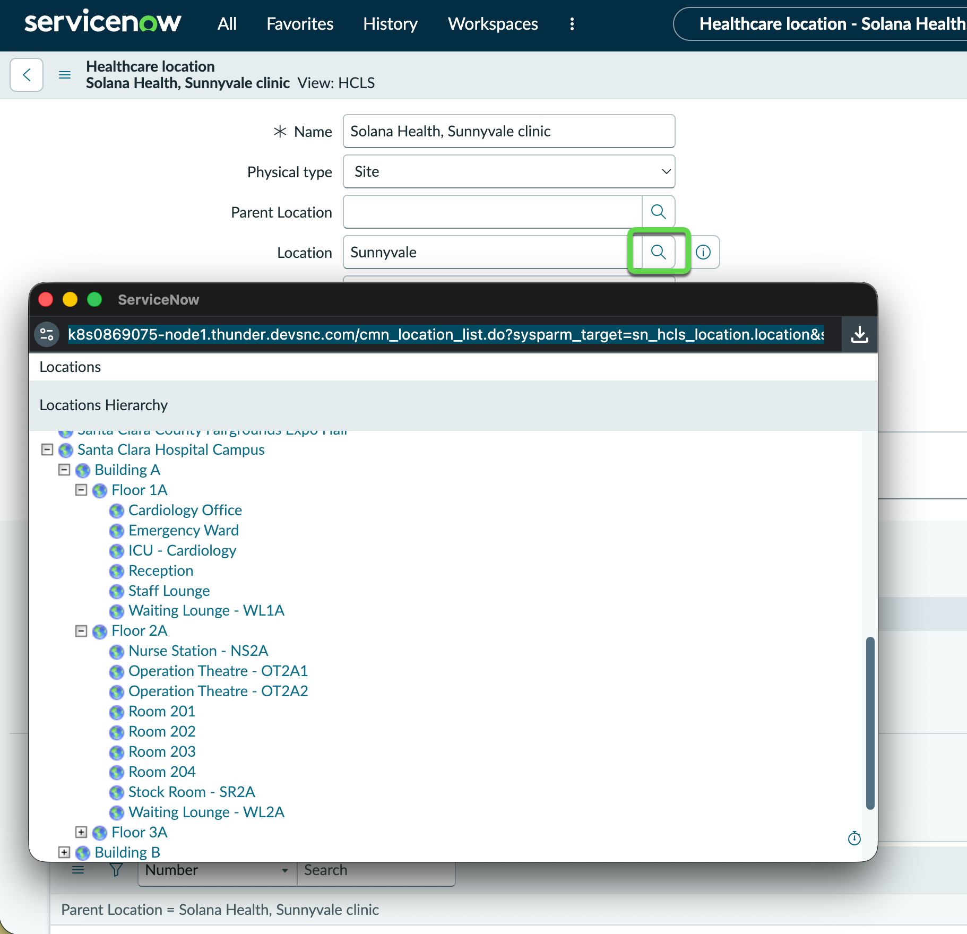Select Reception location

(x=161, y=570)
